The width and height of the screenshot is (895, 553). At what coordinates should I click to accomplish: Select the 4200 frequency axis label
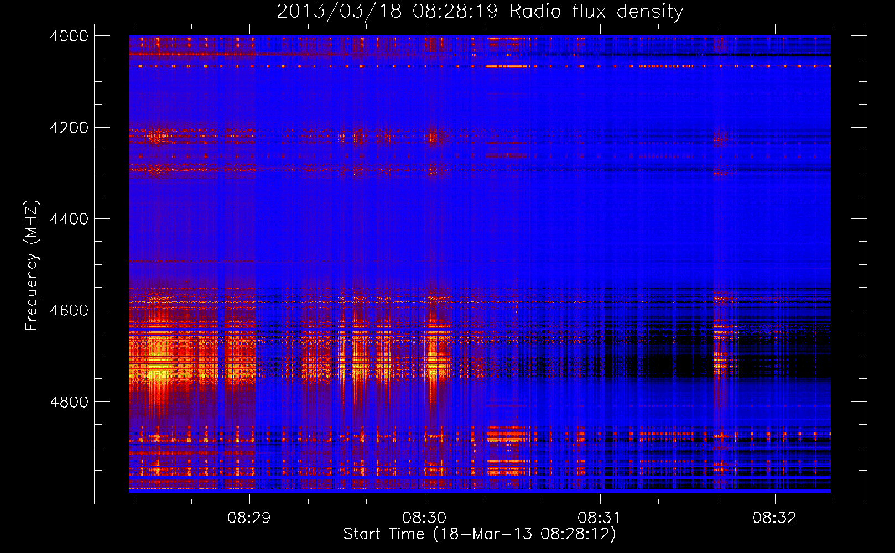click(69, 128)
